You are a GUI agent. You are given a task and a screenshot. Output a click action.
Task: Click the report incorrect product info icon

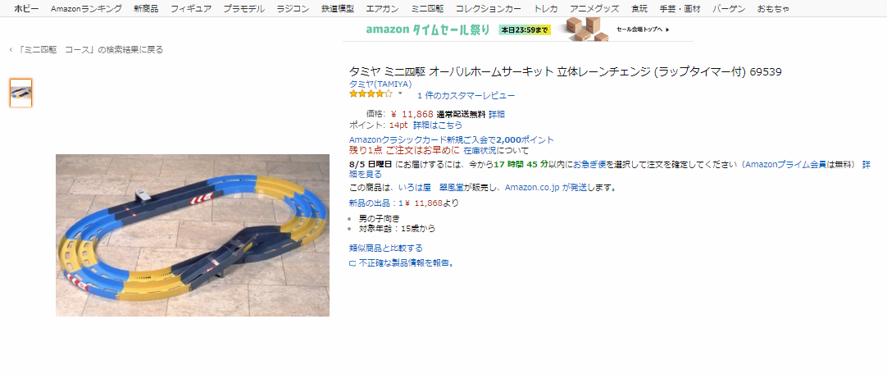point(353,263)
